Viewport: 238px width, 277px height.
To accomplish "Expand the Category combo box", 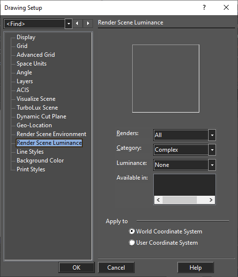I will point(212,150).
